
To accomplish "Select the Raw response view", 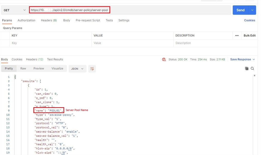I will [x=23, y=68].
